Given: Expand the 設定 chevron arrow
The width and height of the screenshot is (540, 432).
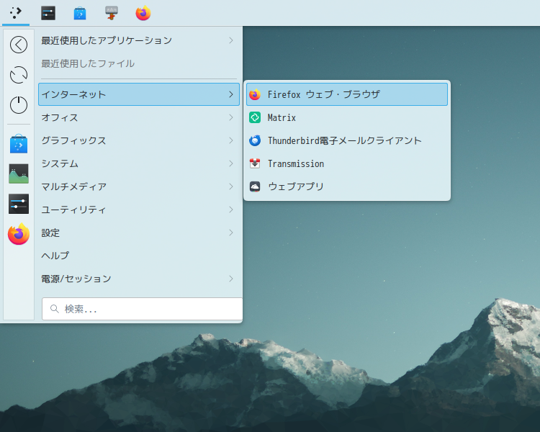Looking at the screenshot, I should (x=230, y=233).
